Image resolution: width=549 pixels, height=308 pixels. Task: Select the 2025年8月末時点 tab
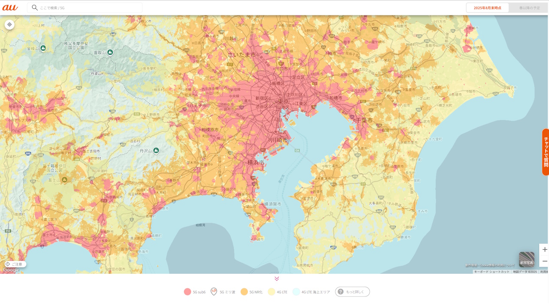[487, 8]
